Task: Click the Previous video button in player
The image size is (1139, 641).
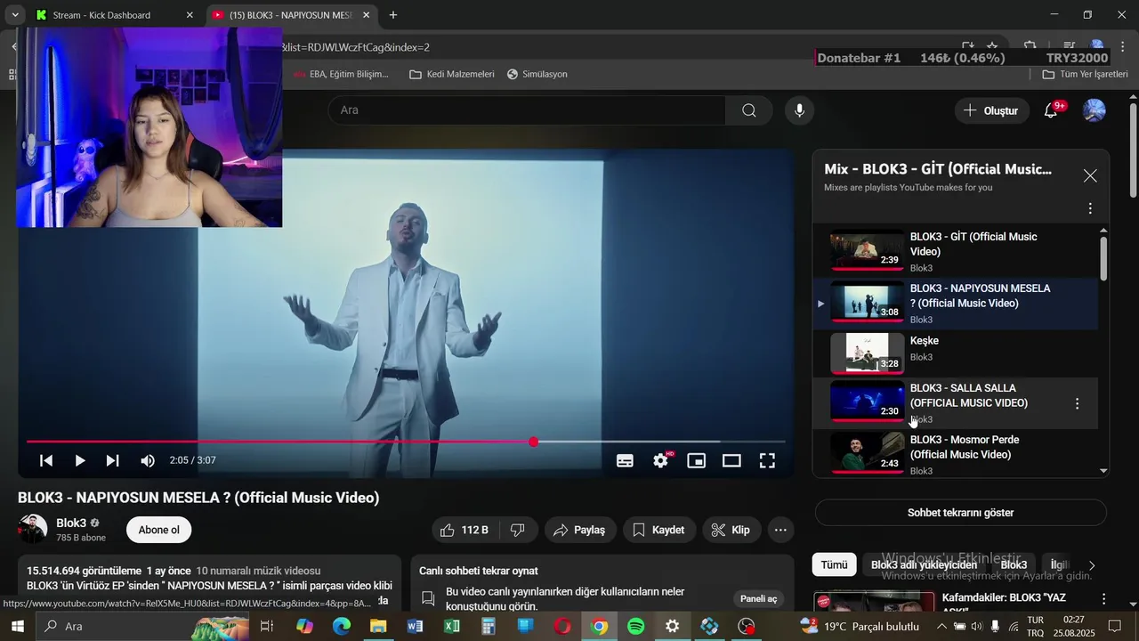Action: (x=46, y=460)
